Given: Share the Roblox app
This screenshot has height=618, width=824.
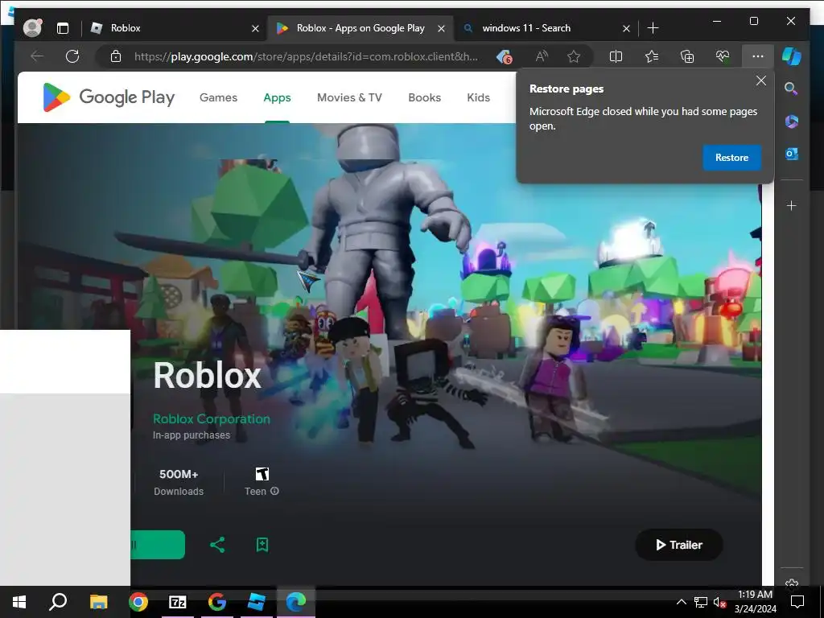Looking at the screenshot, I should click(x=217, y=545).
